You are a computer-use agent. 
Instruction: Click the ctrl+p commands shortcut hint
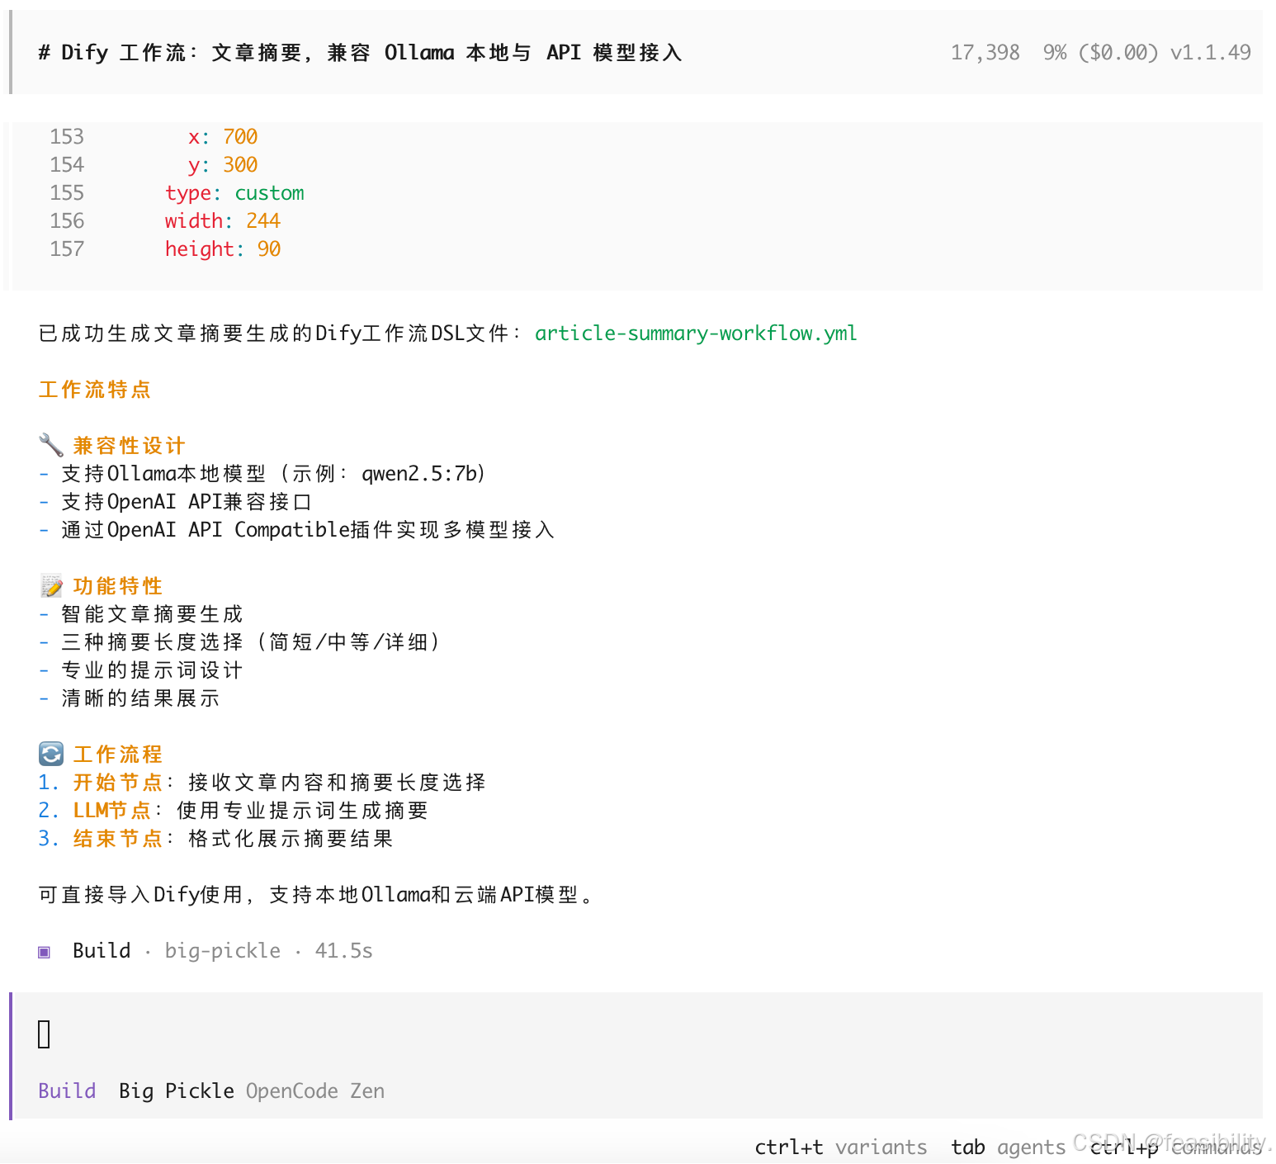(1176, 1147)
